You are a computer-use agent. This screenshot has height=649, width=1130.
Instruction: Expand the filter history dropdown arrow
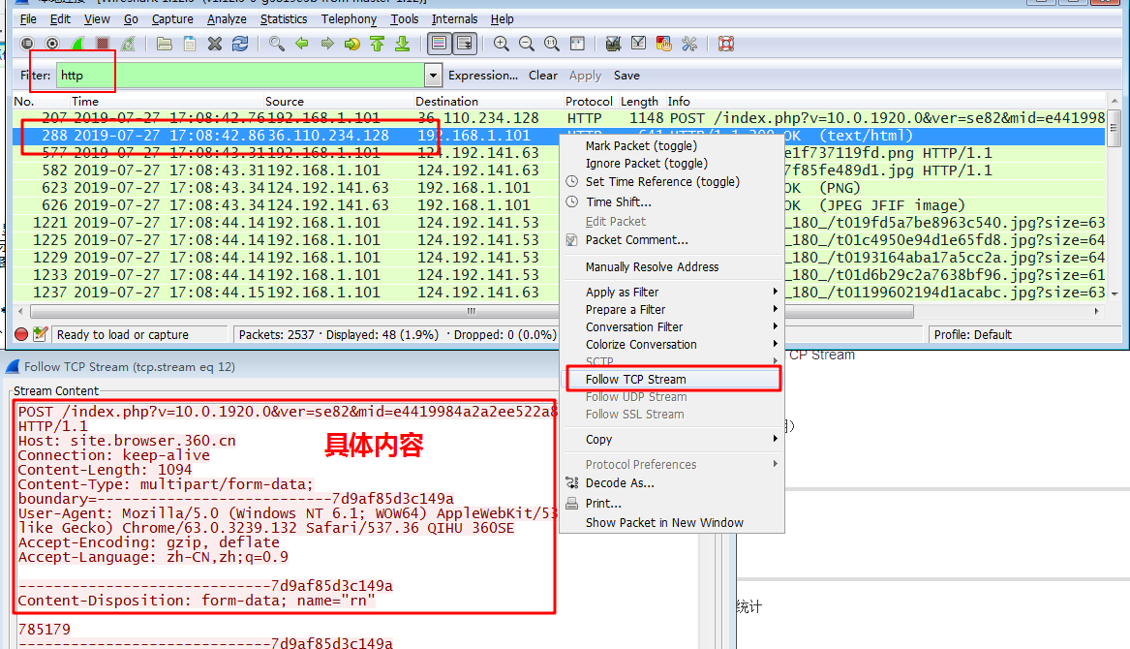tap(433, 75)
